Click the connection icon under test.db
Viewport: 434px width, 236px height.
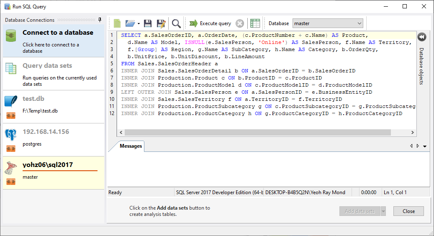[x=11, y=115]
